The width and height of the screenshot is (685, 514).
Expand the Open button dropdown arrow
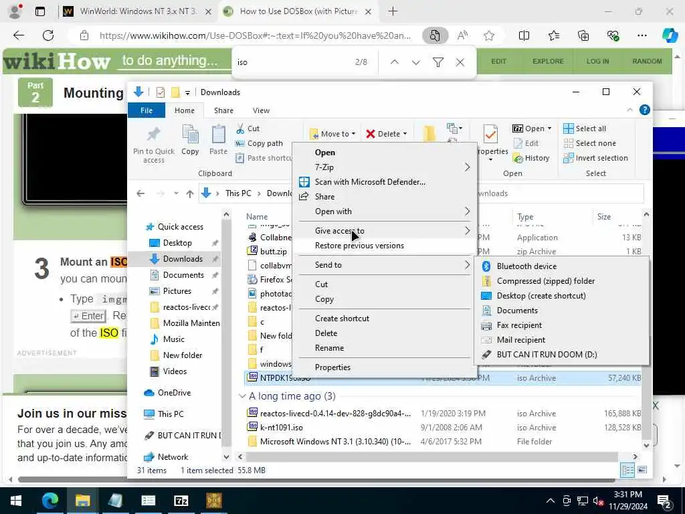[x=549, y=128]
